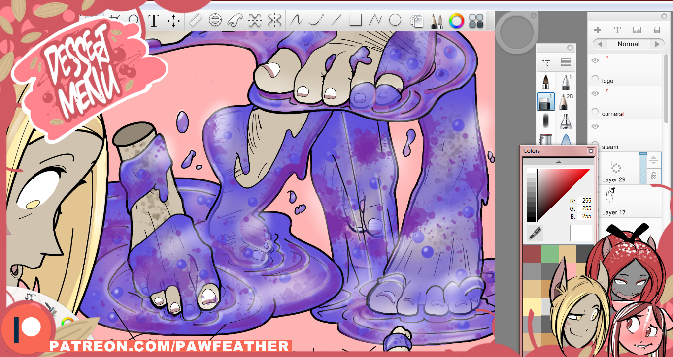Toggle vertical symmetry drawing
673x357 pixels.
274,20
